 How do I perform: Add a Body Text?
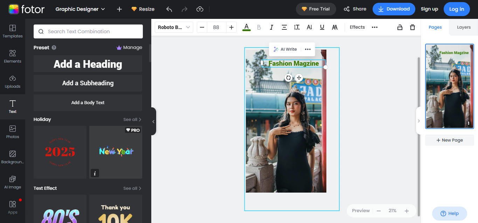(x=88, y=103)
